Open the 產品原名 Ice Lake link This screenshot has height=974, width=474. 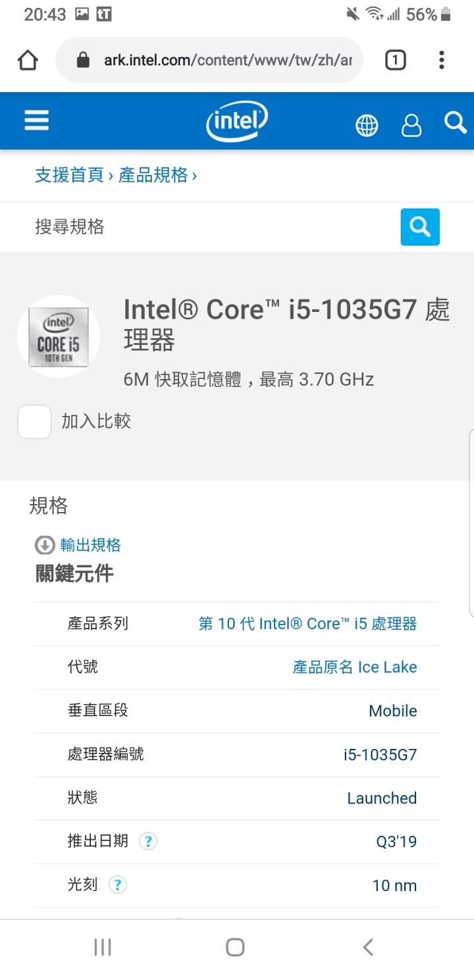tap(355, 667)
